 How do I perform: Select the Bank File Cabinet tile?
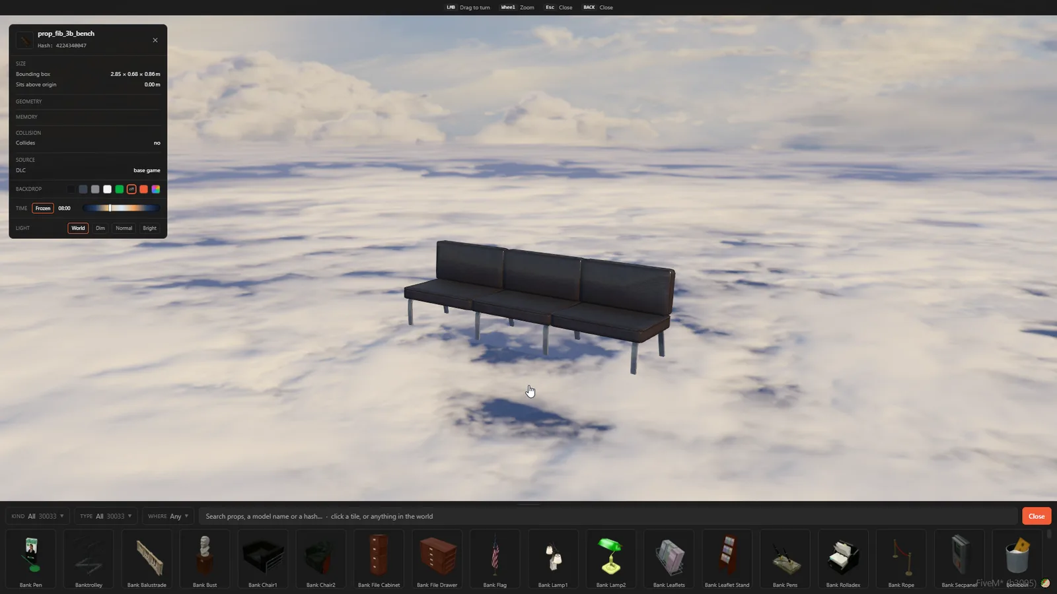[379, 559]
